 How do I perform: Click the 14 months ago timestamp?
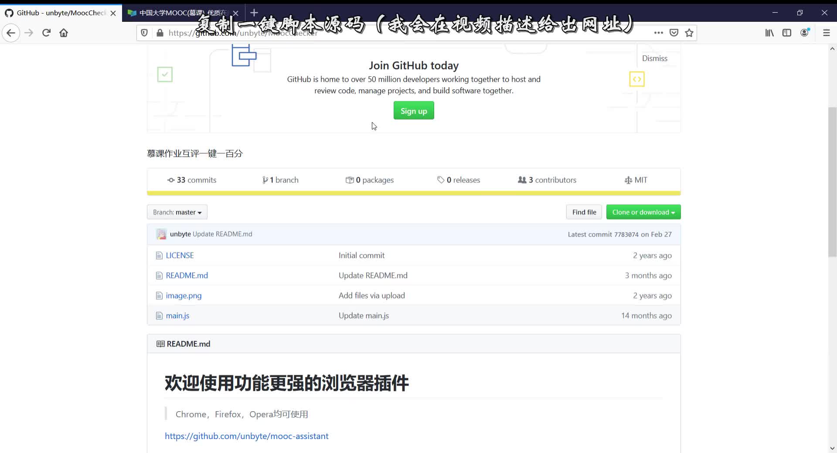646,315
